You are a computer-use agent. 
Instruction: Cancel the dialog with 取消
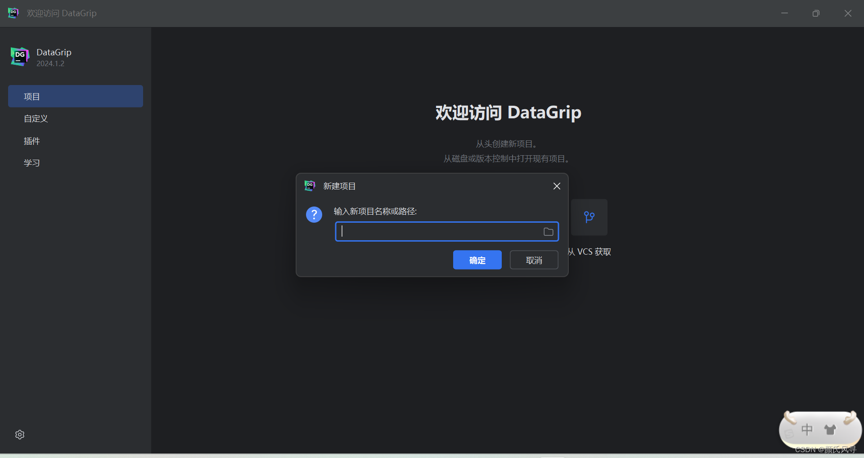533,260
